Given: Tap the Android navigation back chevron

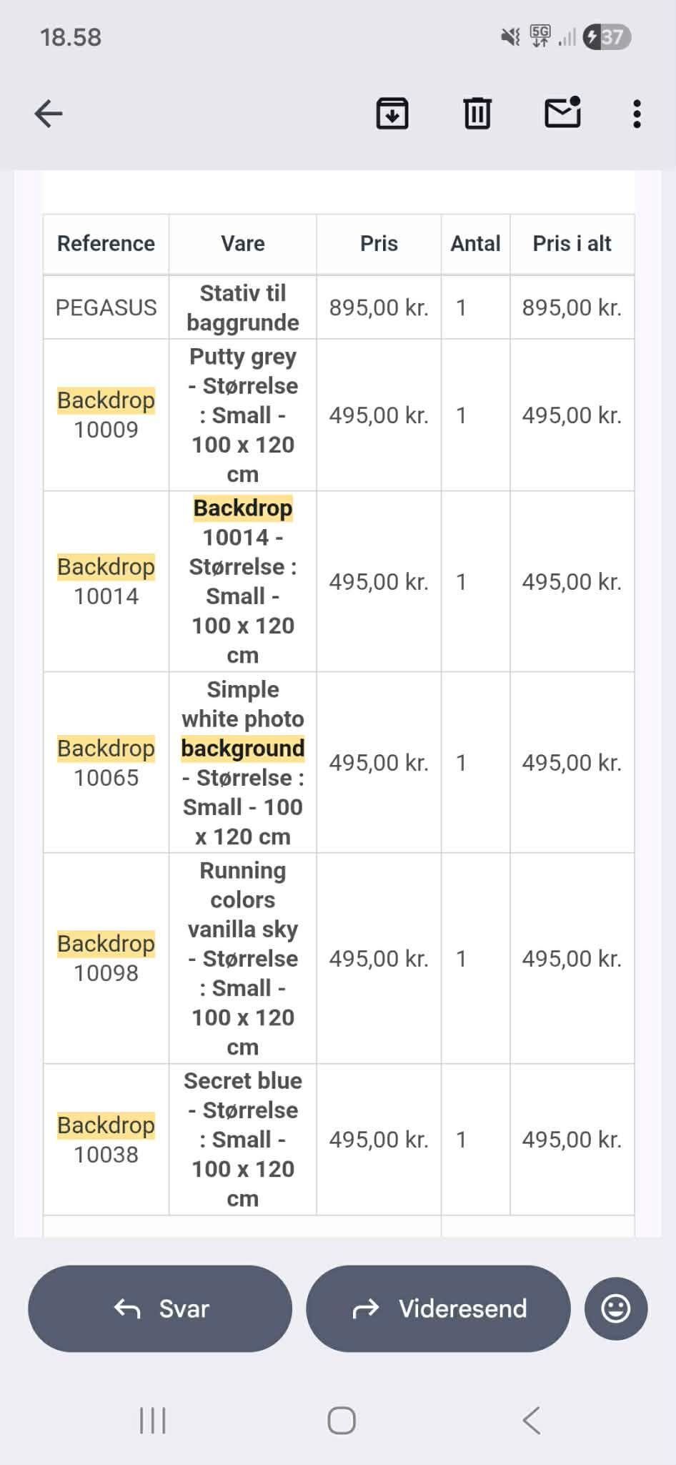Looking at the screenshot, I should 531,1420.
